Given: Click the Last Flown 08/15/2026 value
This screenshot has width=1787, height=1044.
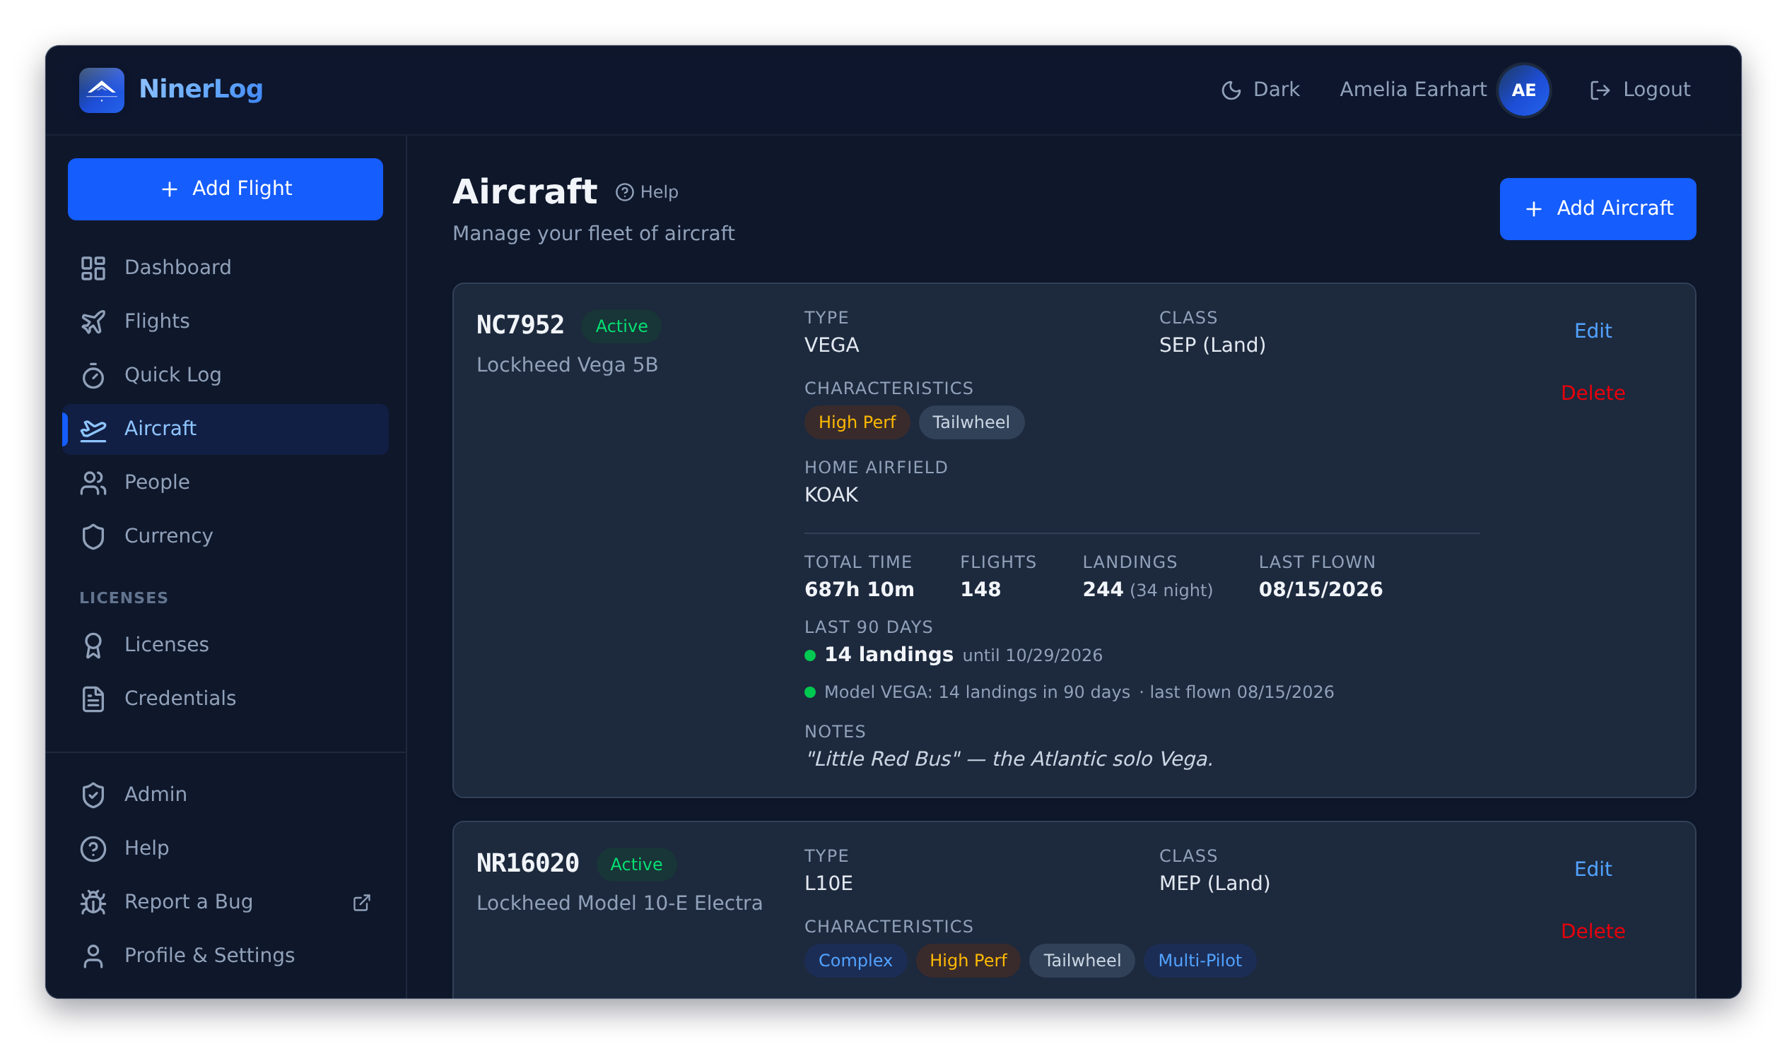Looking at the screenshot, I should click(1320, 590).
